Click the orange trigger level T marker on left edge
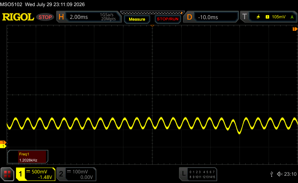 point(3,143)
